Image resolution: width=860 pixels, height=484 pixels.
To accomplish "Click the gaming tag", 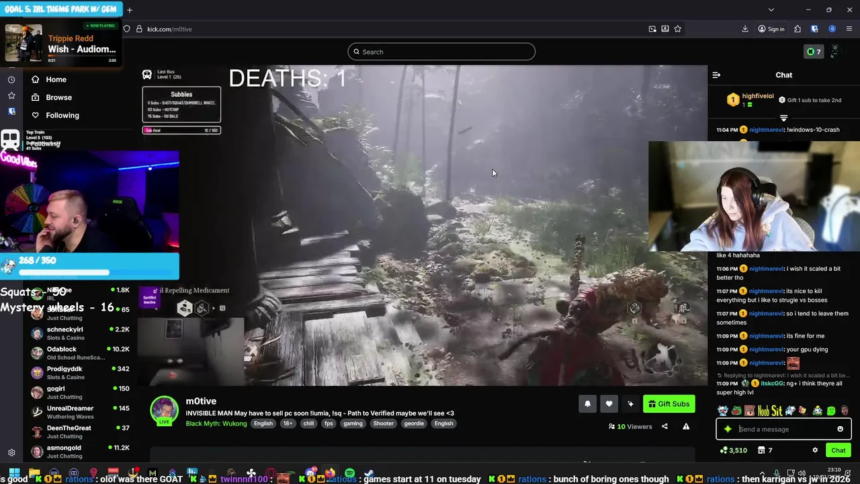I will (x=353, y=424).
